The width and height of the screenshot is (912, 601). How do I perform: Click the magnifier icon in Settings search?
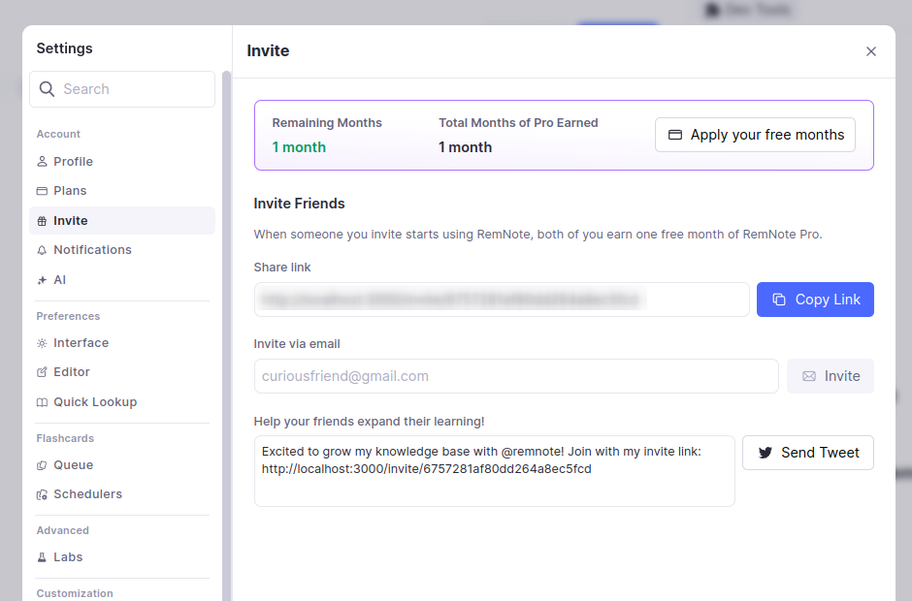point(47,89)
